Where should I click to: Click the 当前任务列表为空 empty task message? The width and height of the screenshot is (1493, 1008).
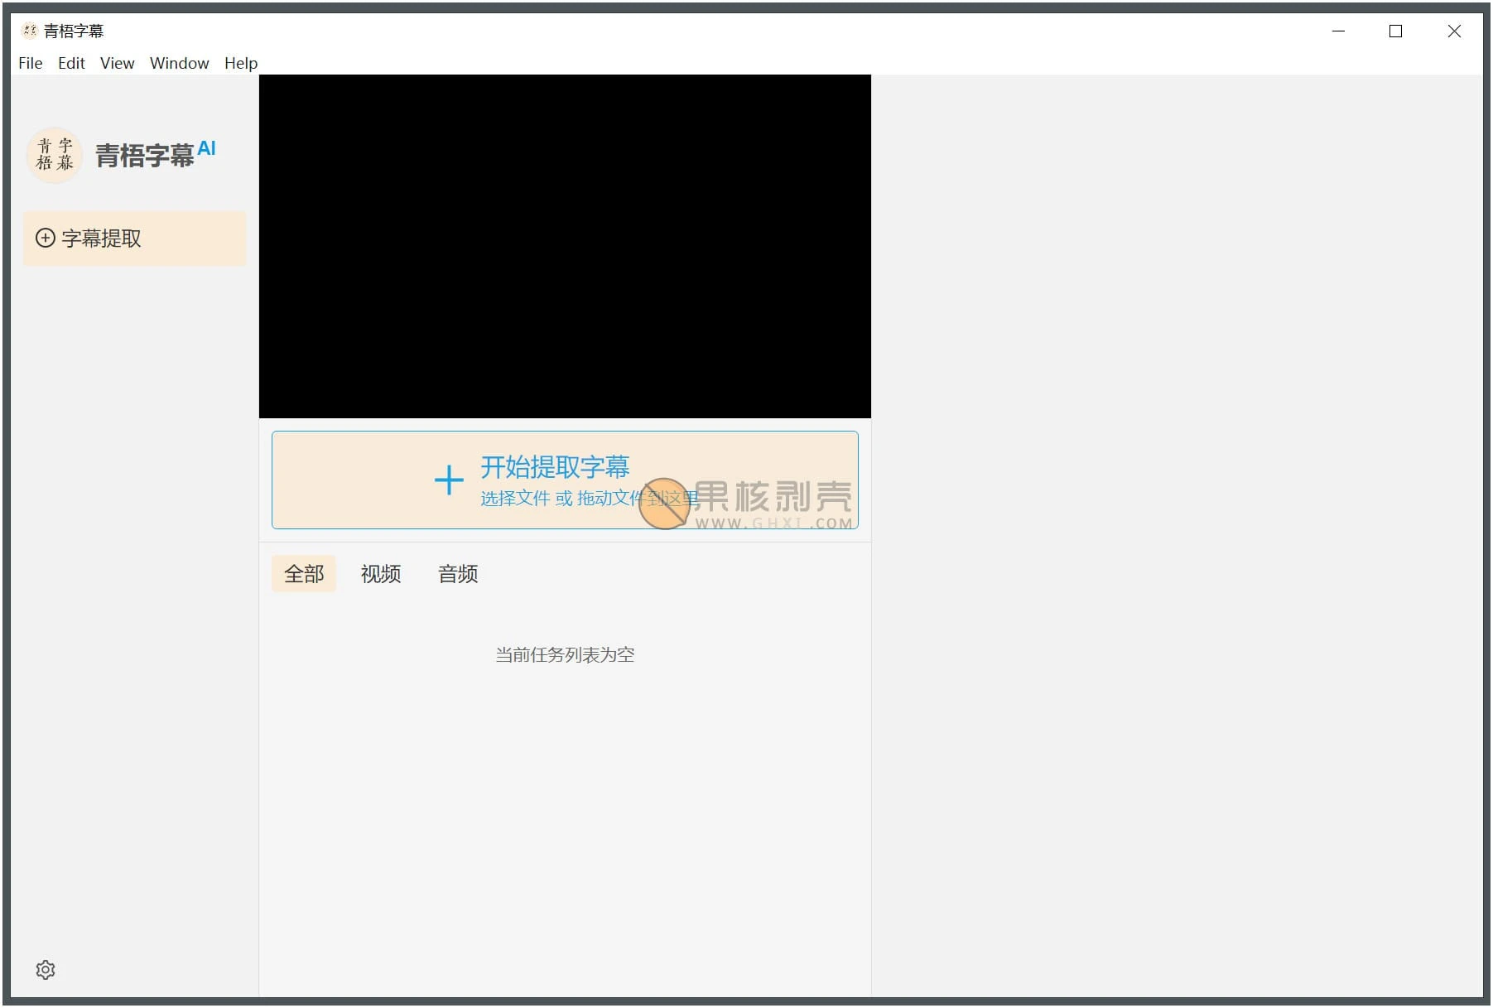click(564, 654)
